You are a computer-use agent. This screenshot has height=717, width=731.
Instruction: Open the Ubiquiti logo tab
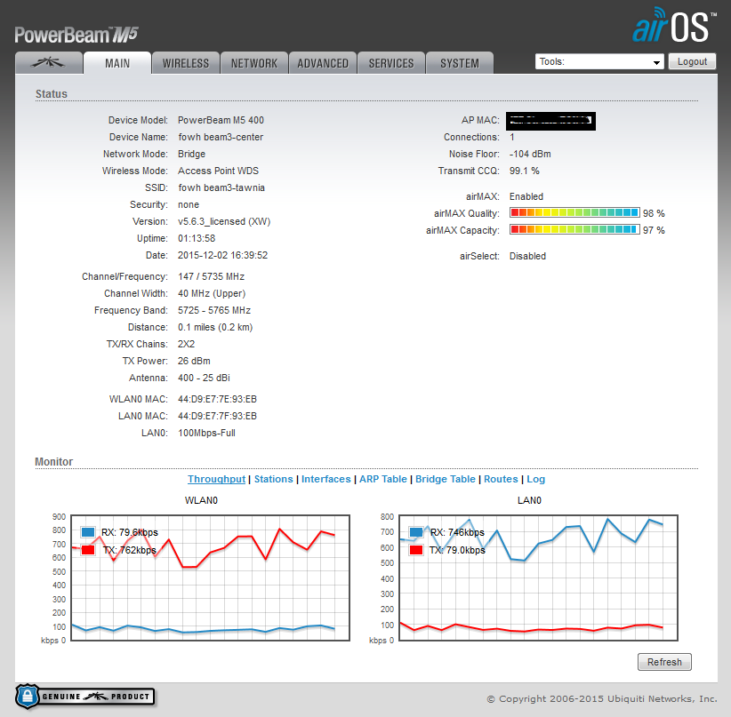[48, 63]
